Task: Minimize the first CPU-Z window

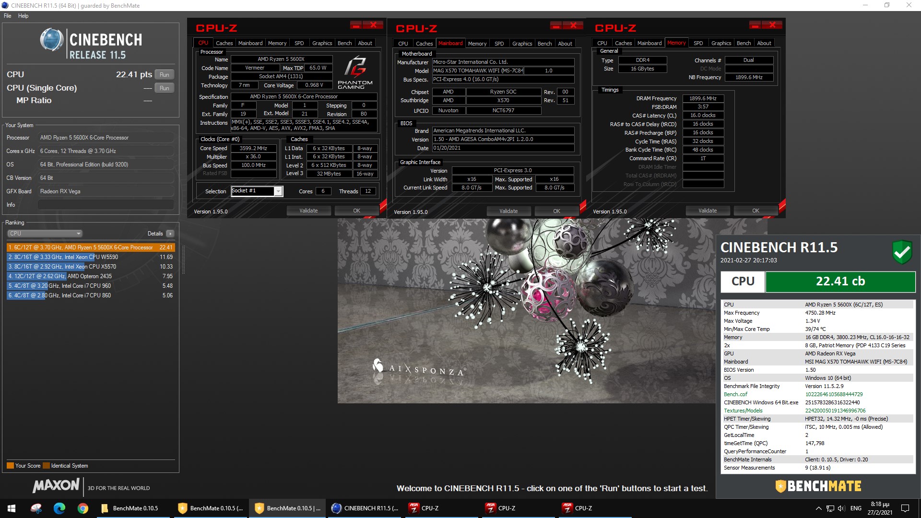Action: (356, 25)
